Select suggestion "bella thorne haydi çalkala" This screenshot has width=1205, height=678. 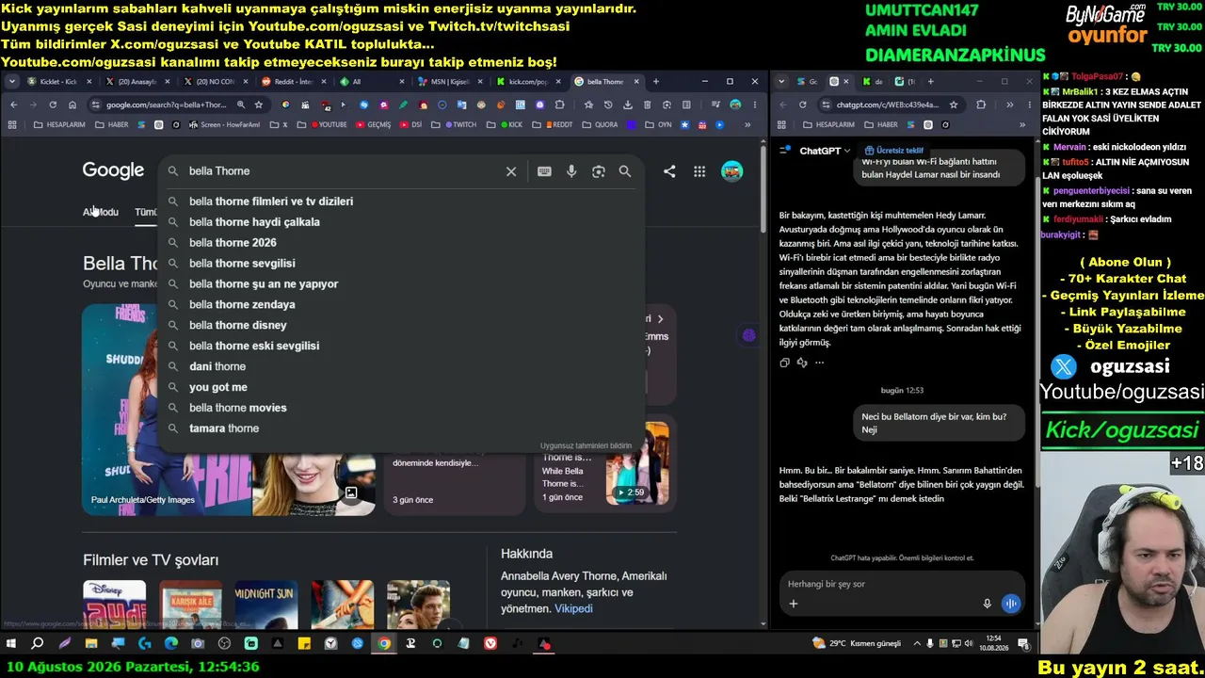(x=401, y=222)
